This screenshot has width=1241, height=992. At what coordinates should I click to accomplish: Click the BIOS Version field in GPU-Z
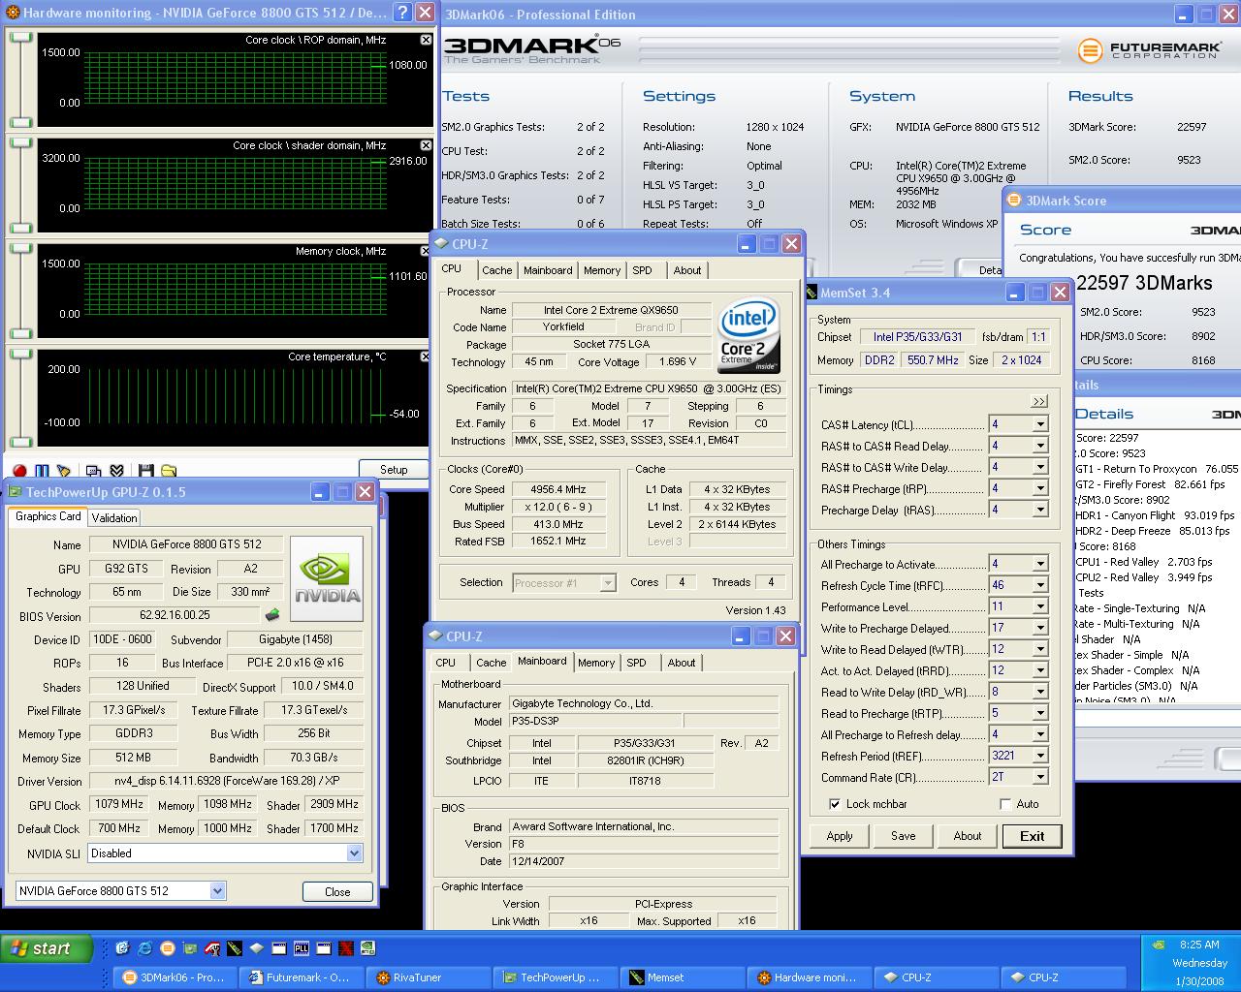tap(175, 614)
